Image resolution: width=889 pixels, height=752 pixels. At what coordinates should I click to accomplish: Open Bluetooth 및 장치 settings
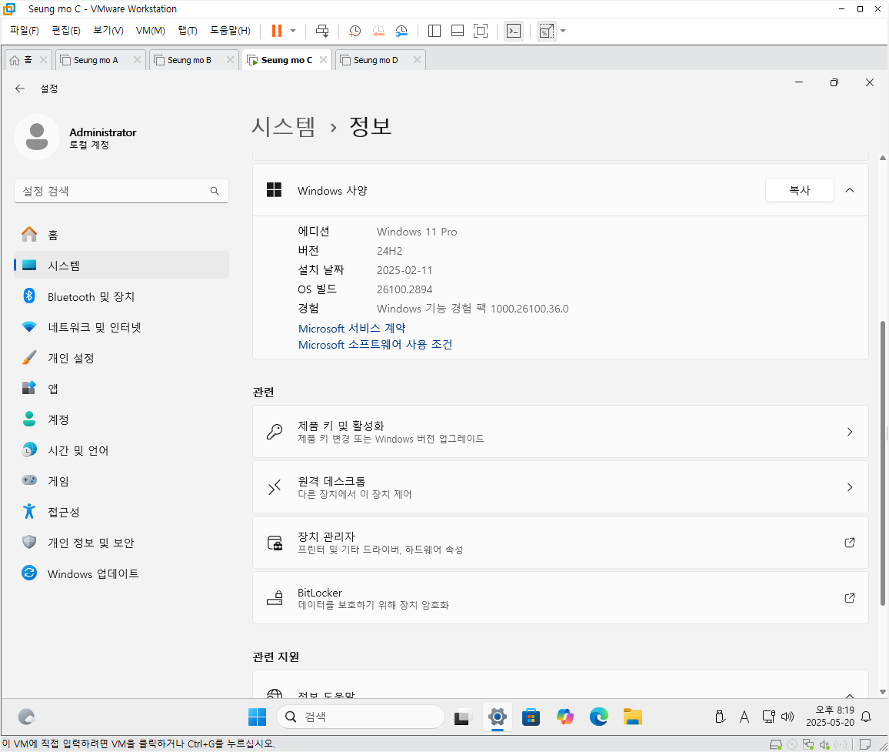coord(122,296)
